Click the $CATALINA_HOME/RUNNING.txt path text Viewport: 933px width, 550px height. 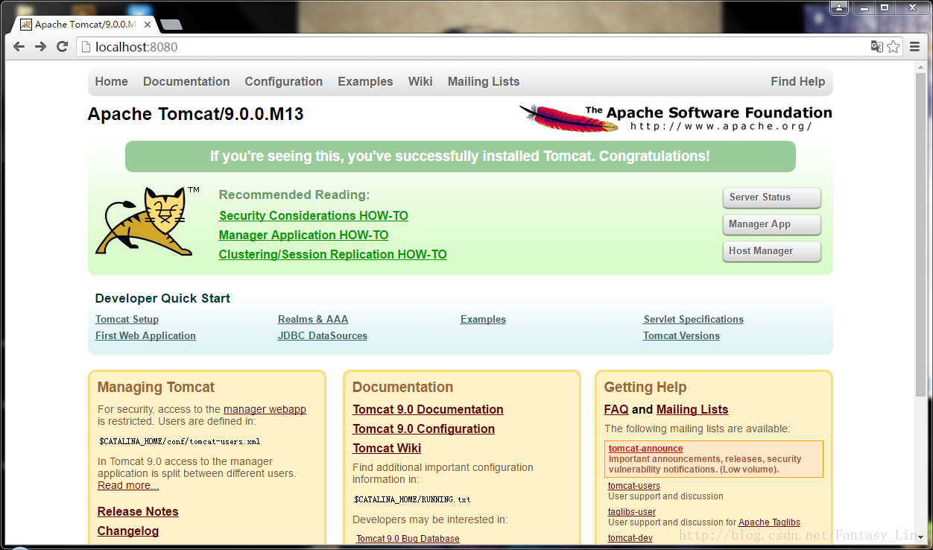point(412,499)
